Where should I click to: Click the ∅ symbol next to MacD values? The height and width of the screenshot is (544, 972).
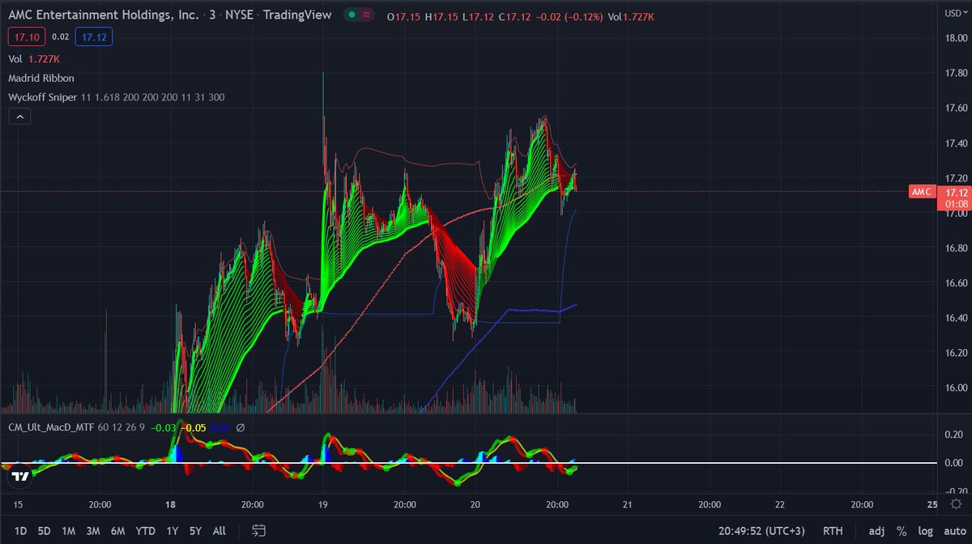[x=240, y=428]
